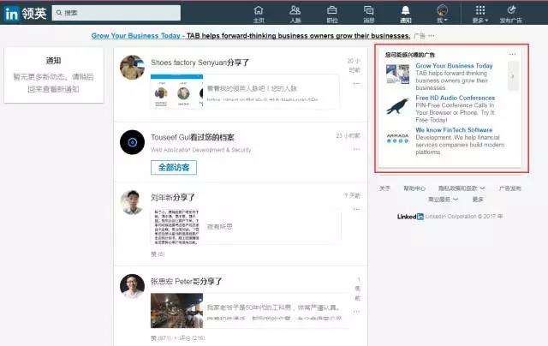
Task: Expand the 更多 apps grid menu
Action: click(480, 14)
